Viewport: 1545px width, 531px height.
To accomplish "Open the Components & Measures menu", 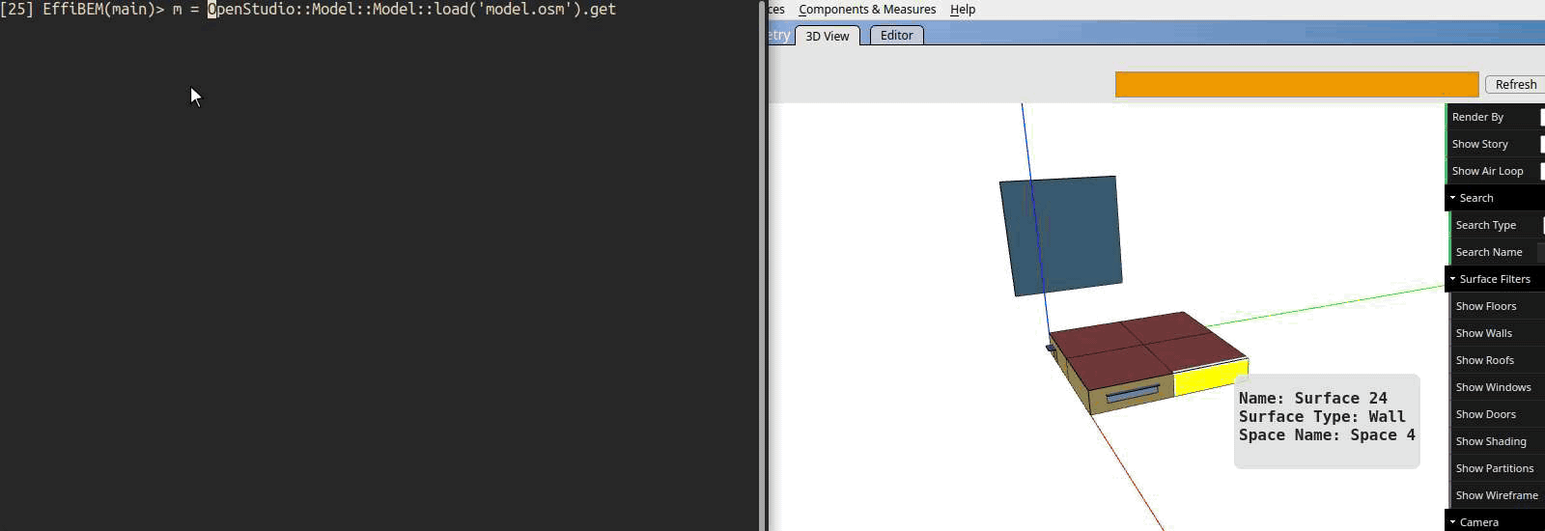I will [867, 10].
